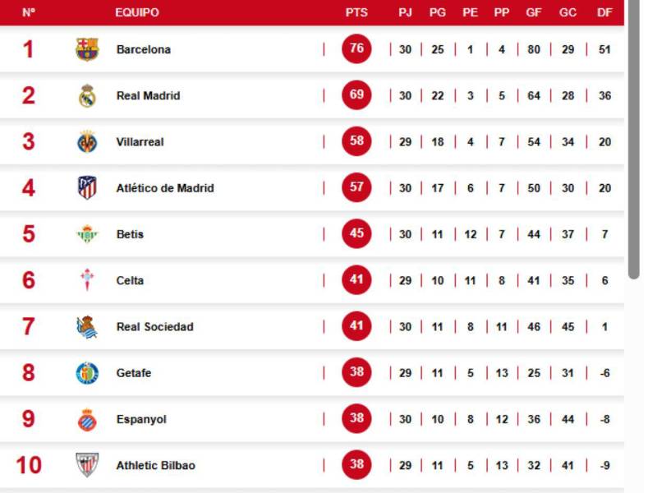Click the Real Madrid club crest

click(85, 94)
